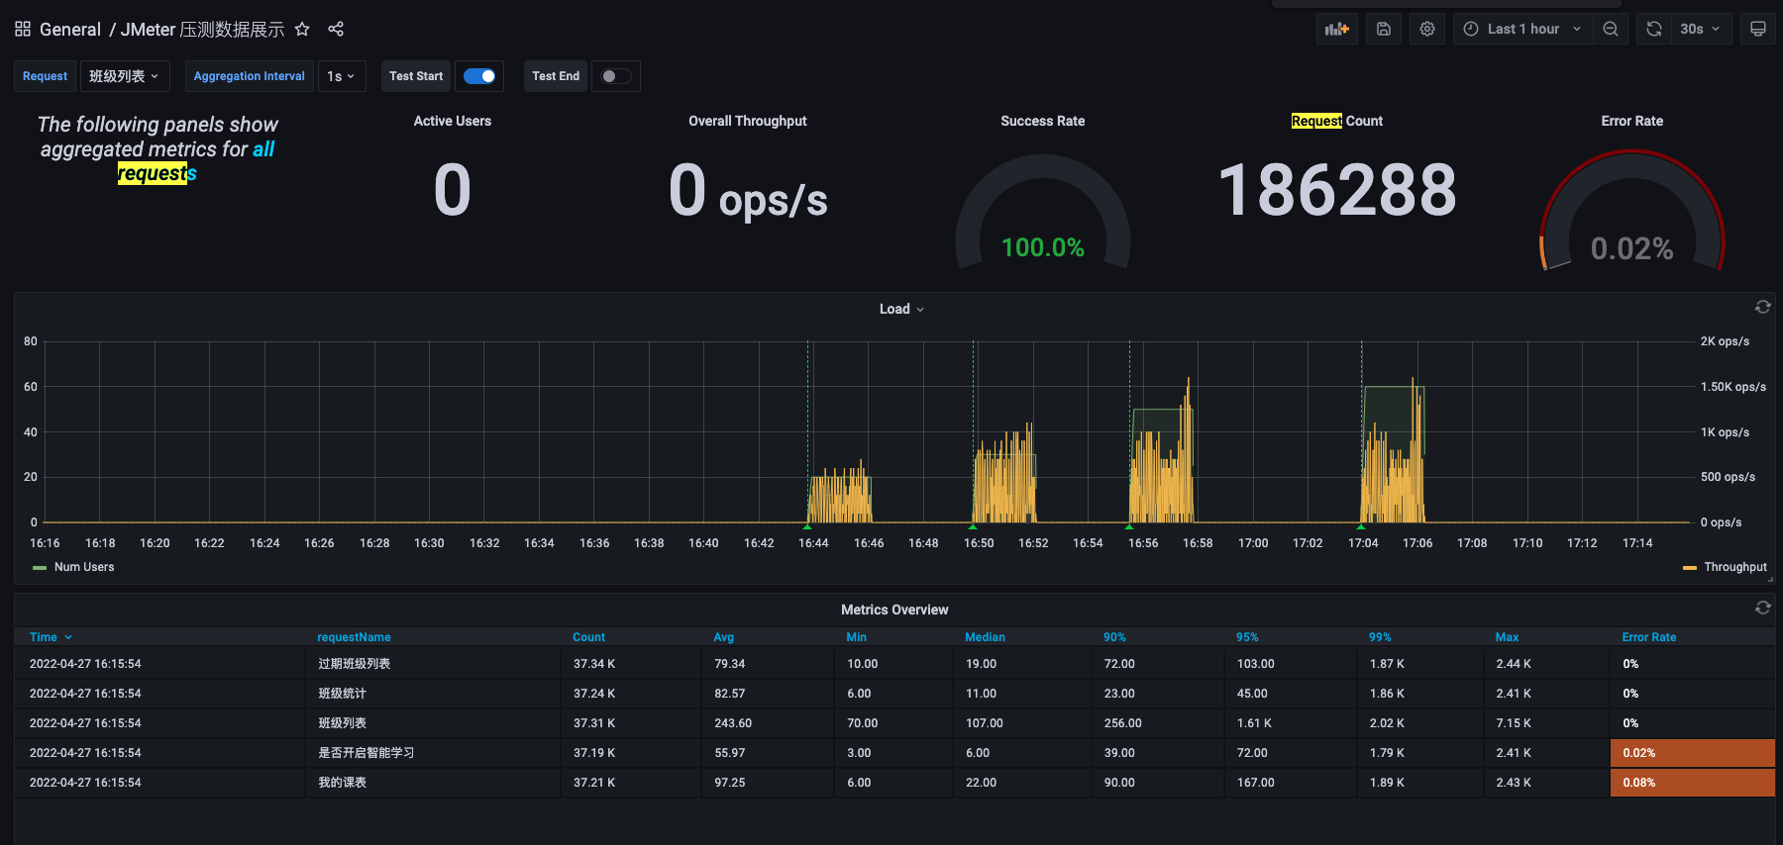Click the 243.60 average value cell
The width and height of the screenshot is (1783, 845).
(x=768, y=723)
